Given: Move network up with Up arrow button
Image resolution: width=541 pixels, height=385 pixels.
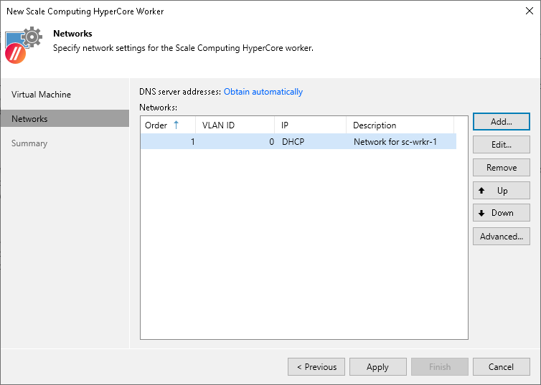Looking at the screenshot, I should (501, 191).
